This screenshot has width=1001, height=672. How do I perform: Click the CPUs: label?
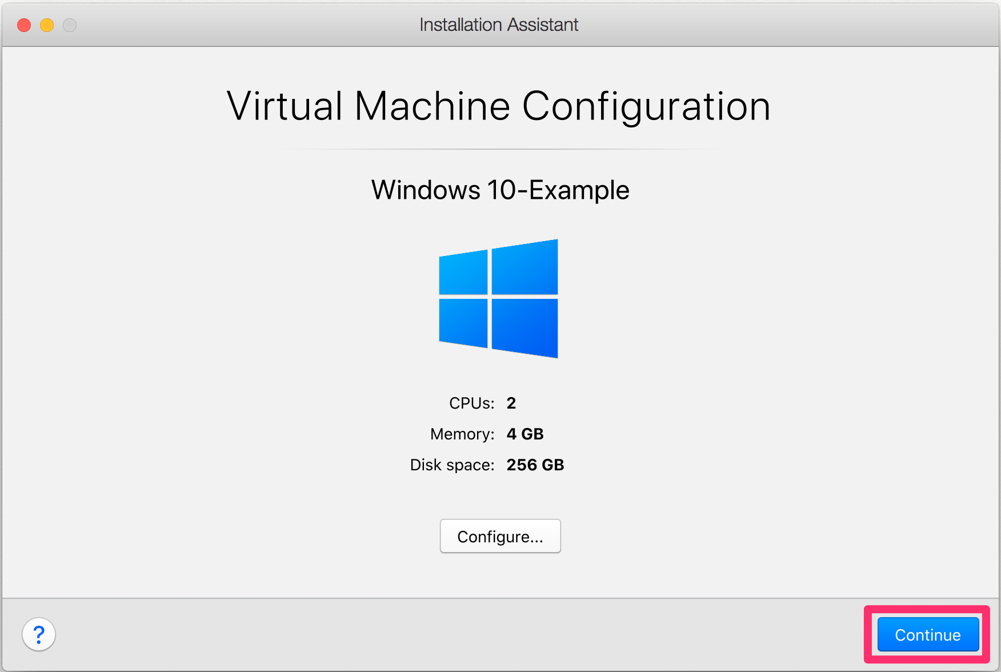click(471, 403)
